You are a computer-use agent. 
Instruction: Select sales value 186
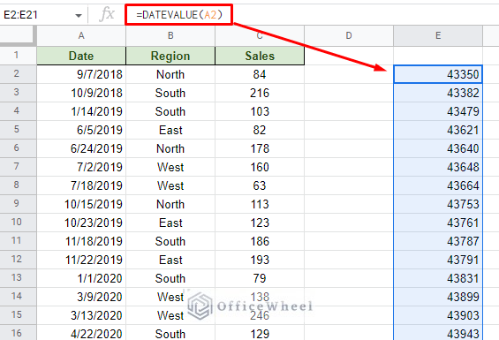click(260, 241)
